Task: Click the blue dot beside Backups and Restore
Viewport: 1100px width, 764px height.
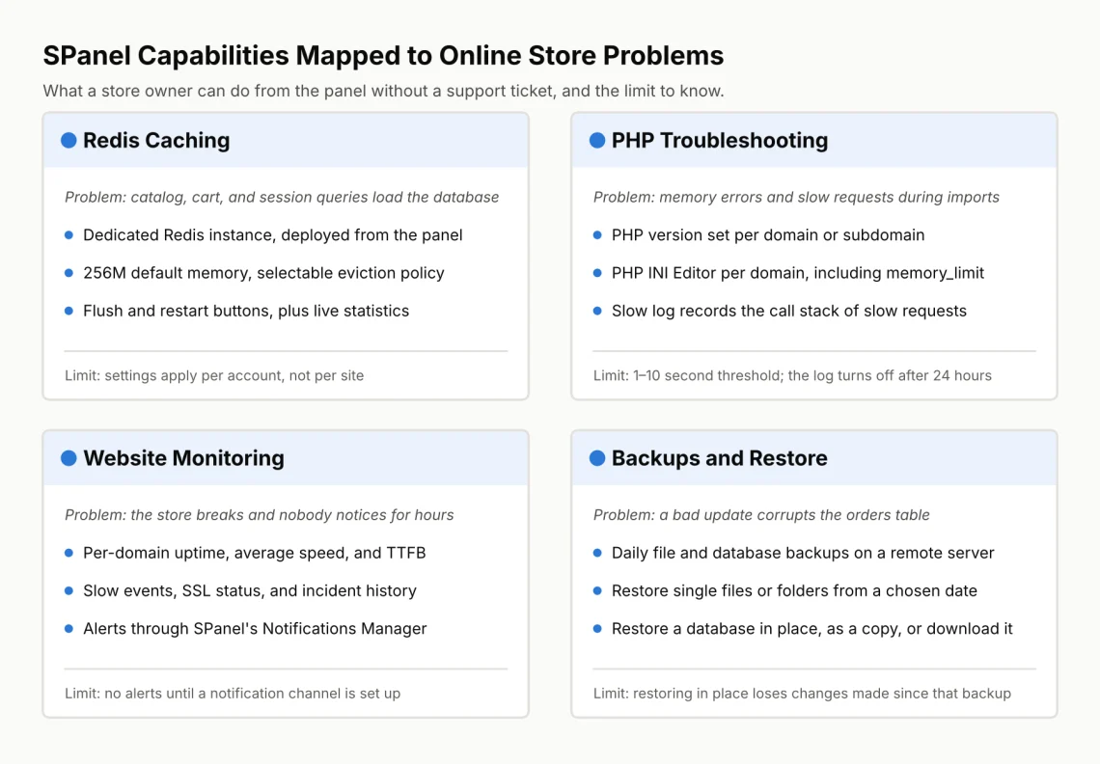Action: pos(597,458)
